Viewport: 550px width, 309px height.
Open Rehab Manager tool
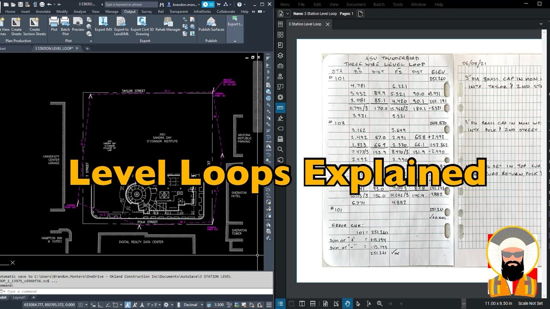pyautogui.click(x=168, y=24)
